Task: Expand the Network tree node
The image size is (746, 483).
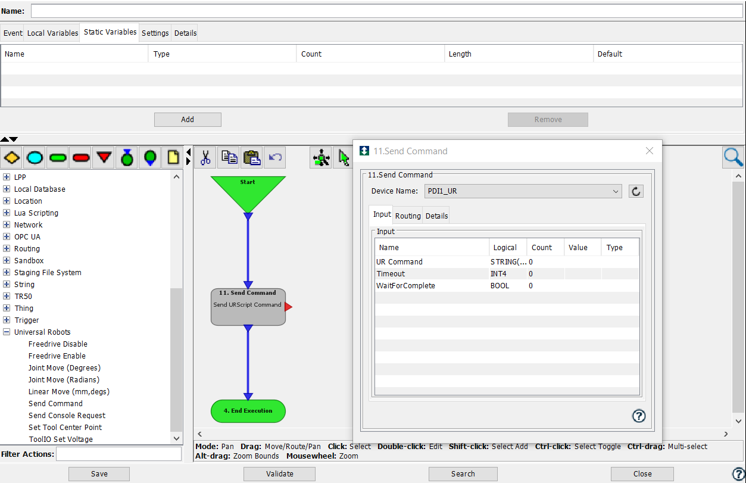Action: point(5,225)
